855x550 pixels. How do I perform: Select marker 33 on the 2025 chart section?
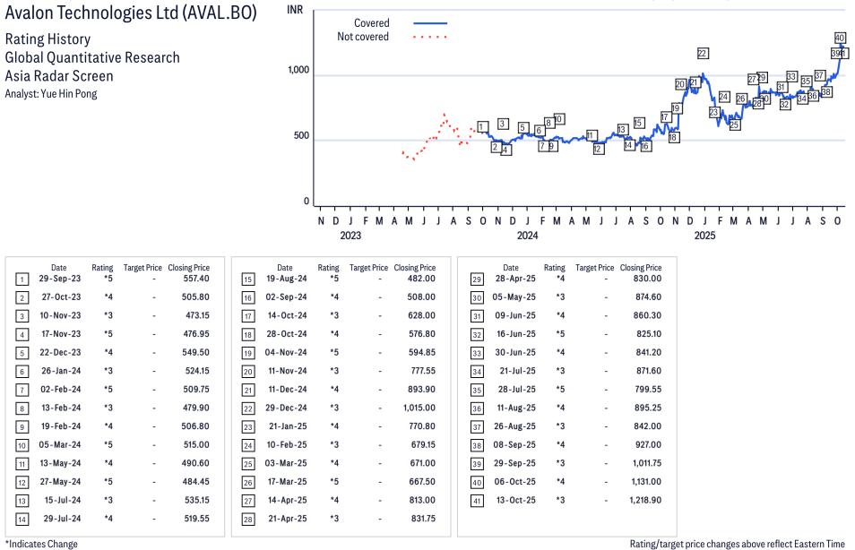(x=791, y=77)
